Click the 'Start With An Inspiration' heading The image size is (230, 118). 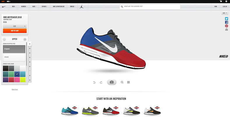[111, 99]
